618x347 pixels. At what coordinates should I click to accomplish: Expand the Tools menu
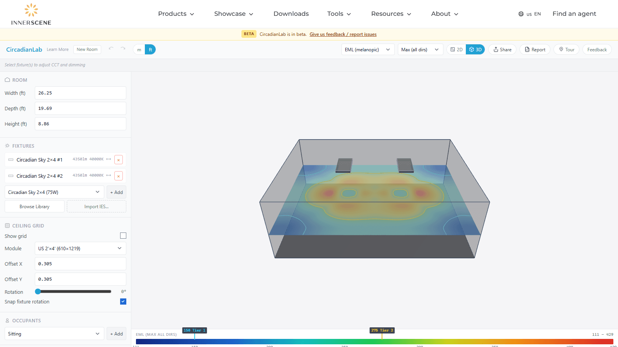click(x=339, y=14)
